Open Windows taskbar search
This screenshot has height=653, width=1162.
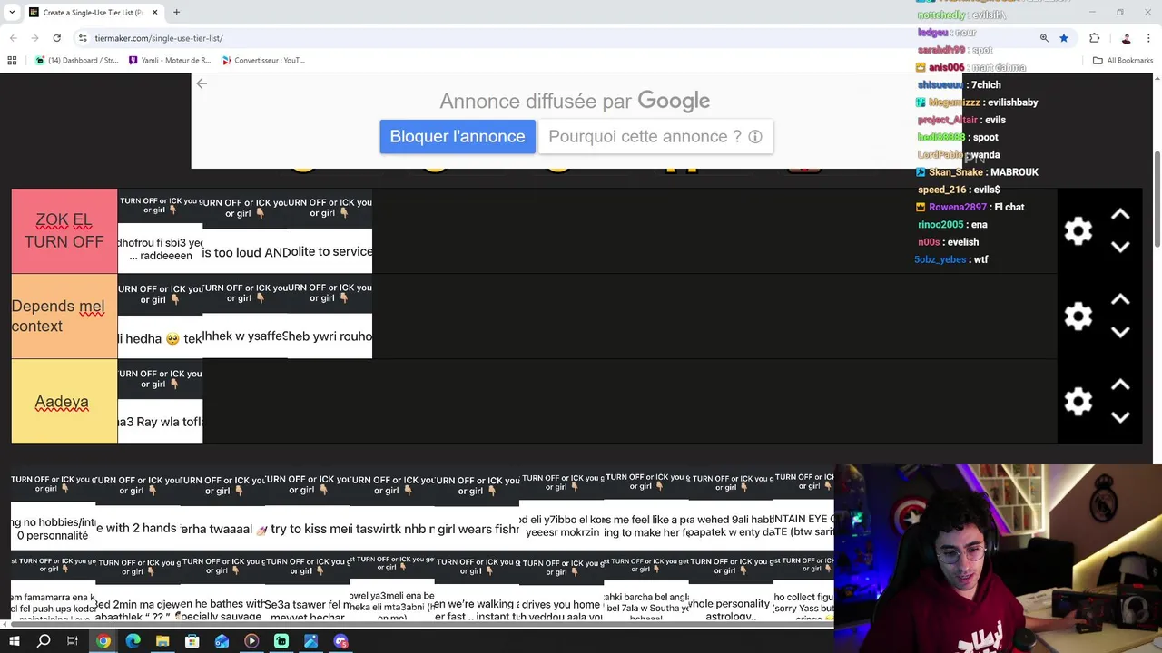[x=44, y=641]
